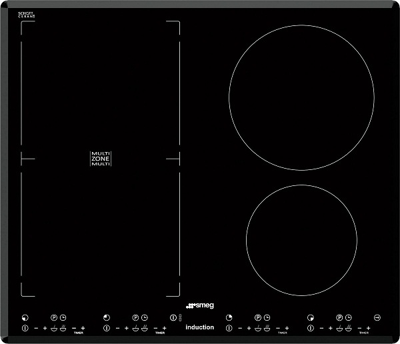The width and height of the screenshot is (400, 344).
Task: Toggle the rightmost zone's on/off button
Action: click(x=310, y=328)
